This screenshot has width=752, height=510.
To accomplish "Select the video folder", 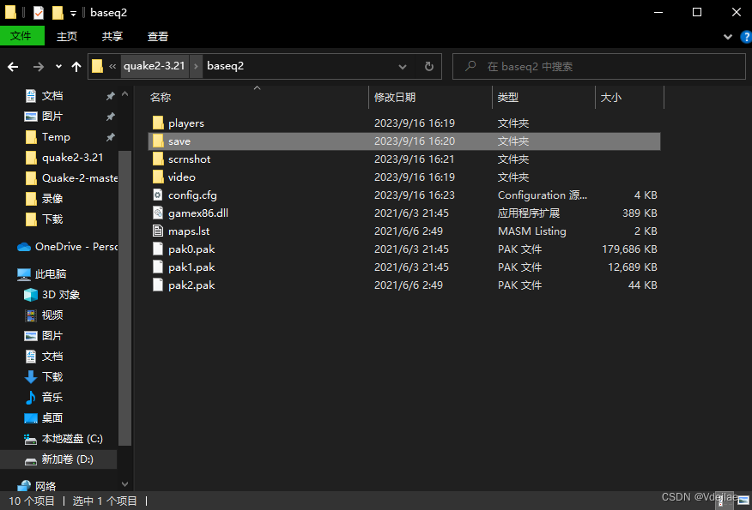I will point(404,177).
